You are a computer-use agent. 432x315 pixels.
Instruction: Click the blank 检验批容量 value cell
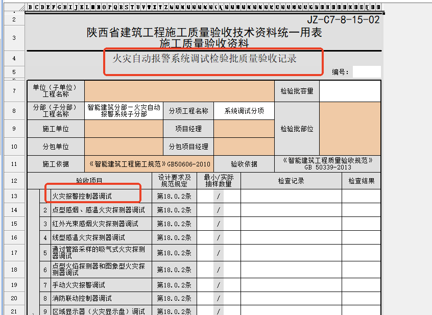(350, 91)
